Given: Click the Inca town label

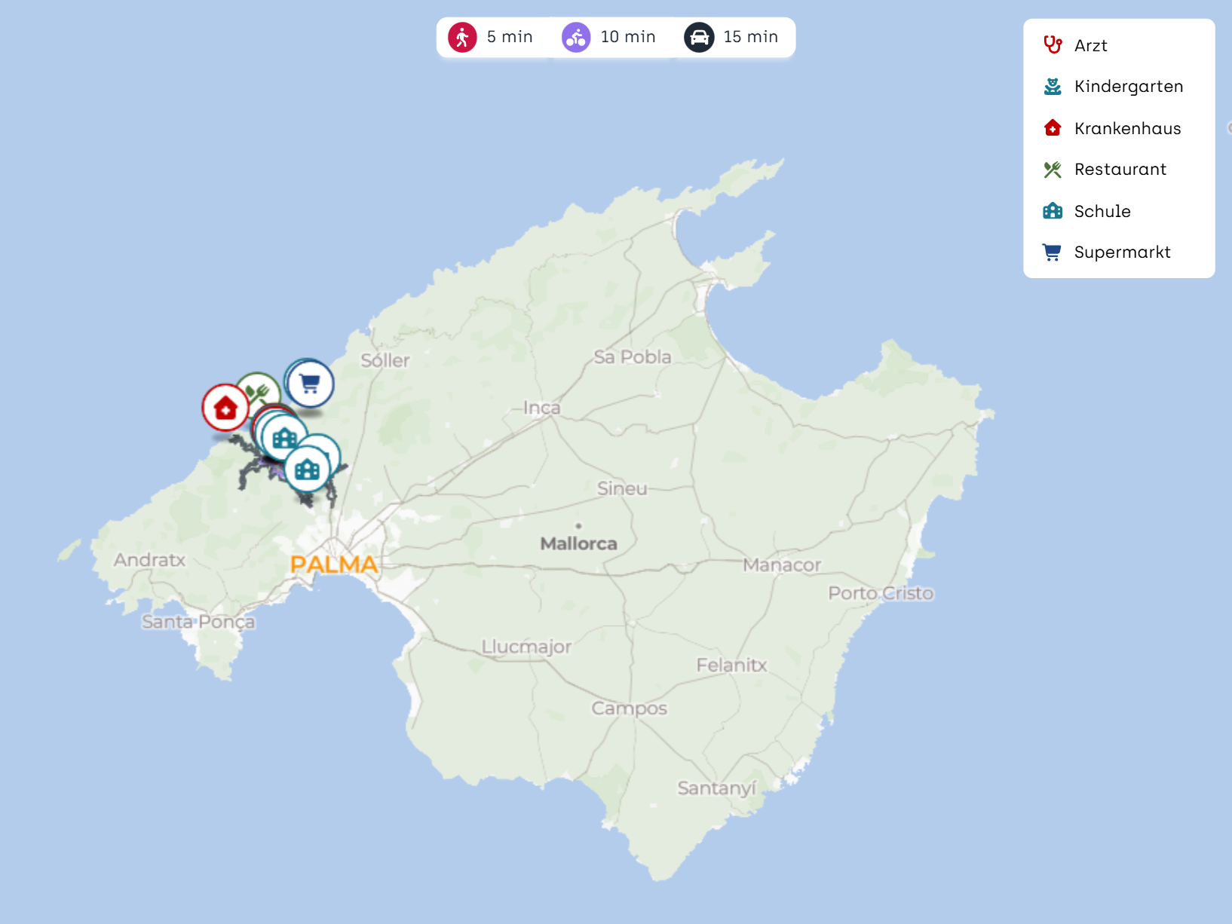Looking at the screenshot, I should tap(541, 408).
